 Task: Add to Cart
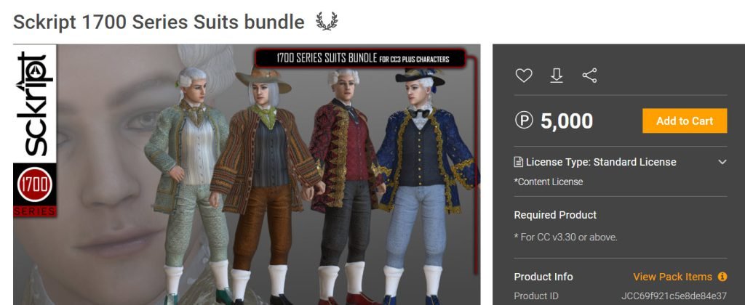[x=685, y=121]
